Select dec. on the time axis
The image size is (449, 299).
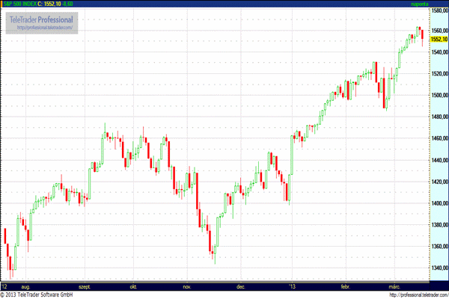point(241,286)
